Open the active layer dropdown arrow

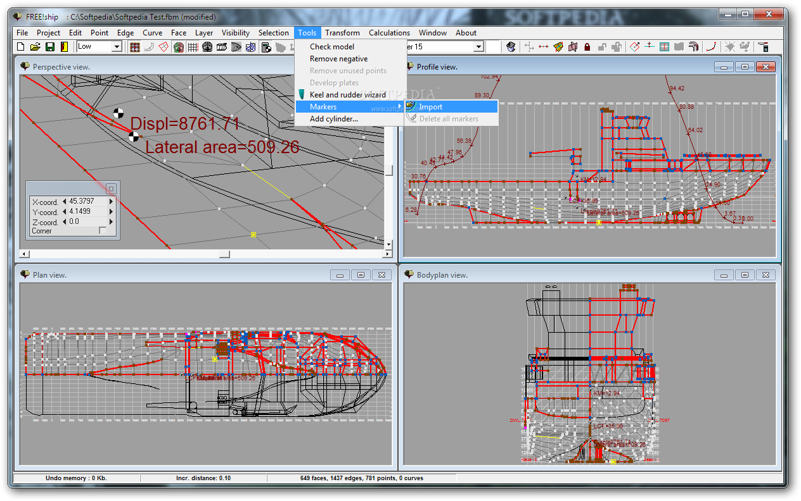(x=478, y=47)
